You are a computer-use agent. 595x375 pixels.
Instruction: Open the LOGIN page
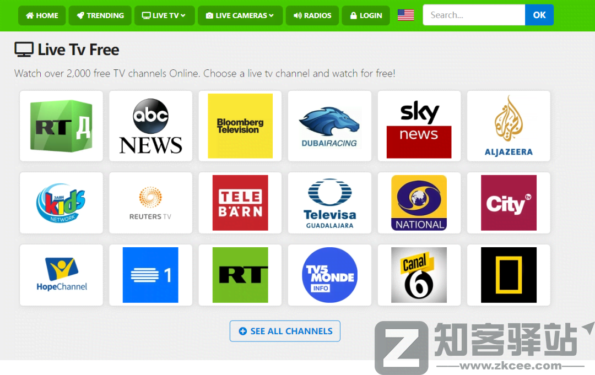365,15
